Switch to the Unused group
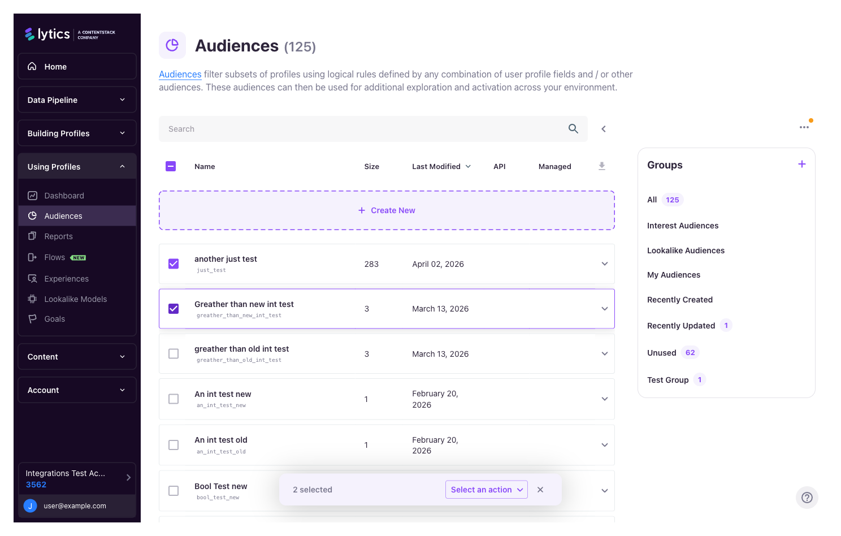The height and width of the screenshot is (536, 841). (x=661, y=352)
